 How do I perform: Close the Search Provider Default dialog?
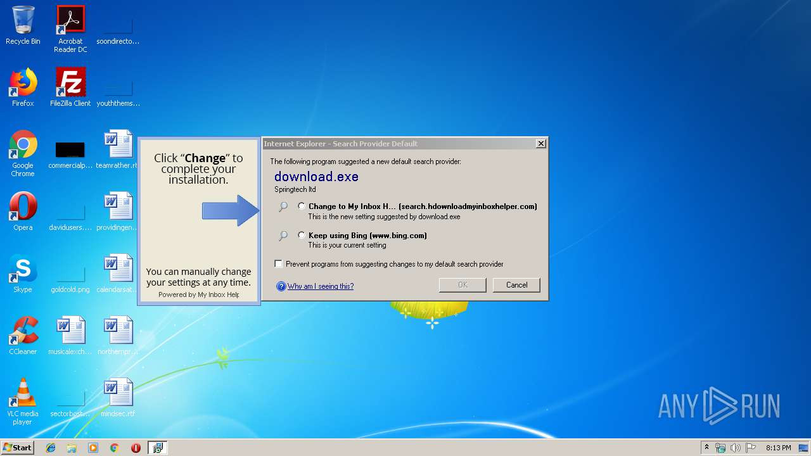point(540,144)
